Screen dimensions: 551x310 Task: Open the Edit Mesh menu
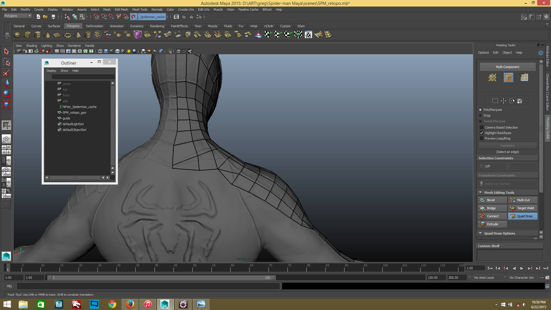[121, 9]
